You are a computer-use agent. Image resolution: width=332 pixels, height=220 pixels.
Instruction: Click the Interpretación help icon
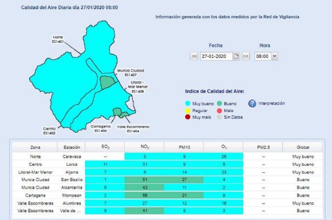click(252, 104)
